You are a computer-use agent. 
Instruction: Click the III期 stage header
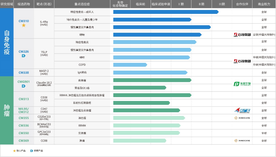pos(222,4)
